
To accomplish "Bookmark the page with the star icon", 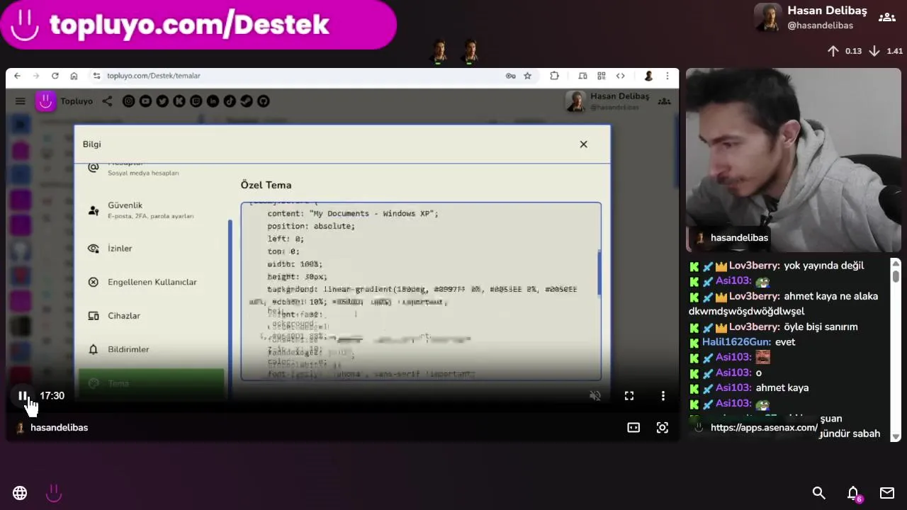I will pyautogui.click(x=527, y=76).
